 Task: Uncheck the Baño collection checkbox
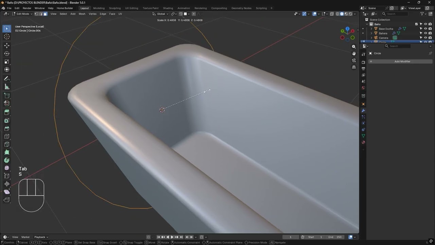pos(416,24)
